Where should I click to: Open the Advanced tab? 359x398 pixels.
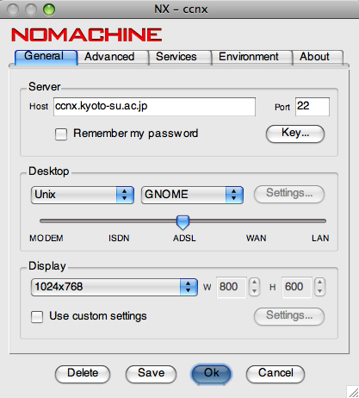point(113,57)
